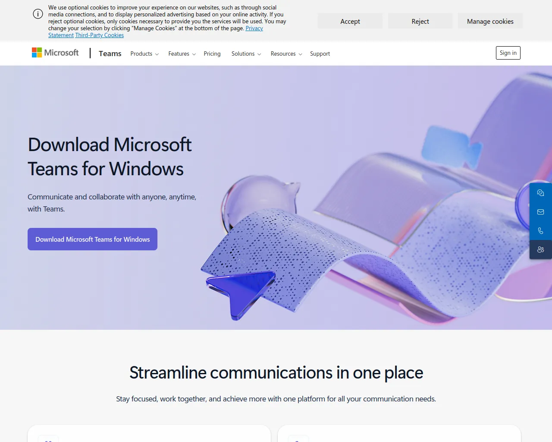The height and width of the screenshot is (442, 552).
Task: Click the 'Streamline communications in one place' heading
Action: (x=276, y=373)
